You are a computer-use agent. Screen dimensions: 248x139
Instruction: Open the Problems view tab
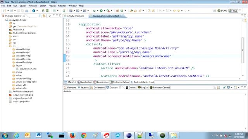70,88
